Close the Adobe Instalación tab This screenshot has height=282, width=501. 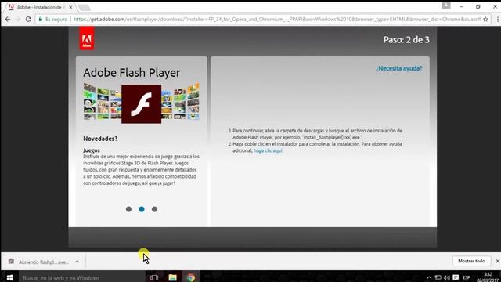[x=70, y=7]
